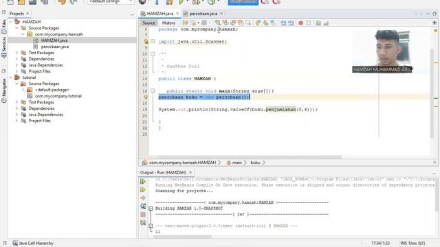Click the Stop red square in Output sidebar
Viewport: 440px width, 247px height.
143,215
